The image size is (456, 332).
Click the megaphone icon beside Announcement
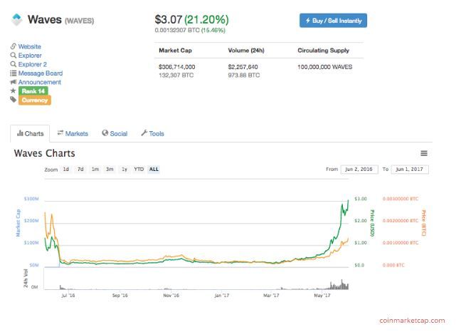point(14,82)
